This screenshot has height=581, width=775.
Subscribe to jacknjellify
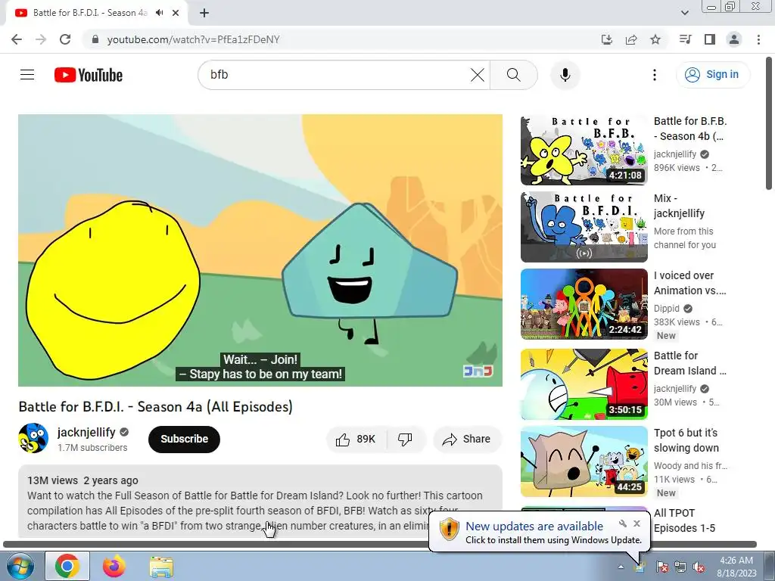point(184,440)
